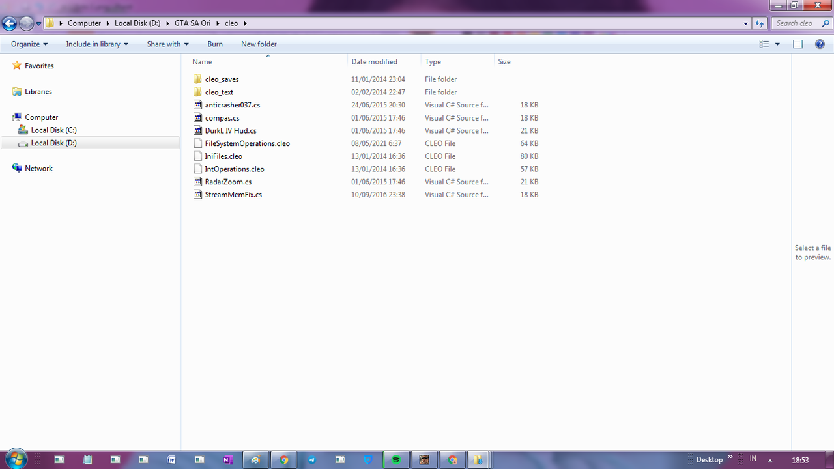
Task: Select the cleo_text folder icon
Action: [198, 92]
